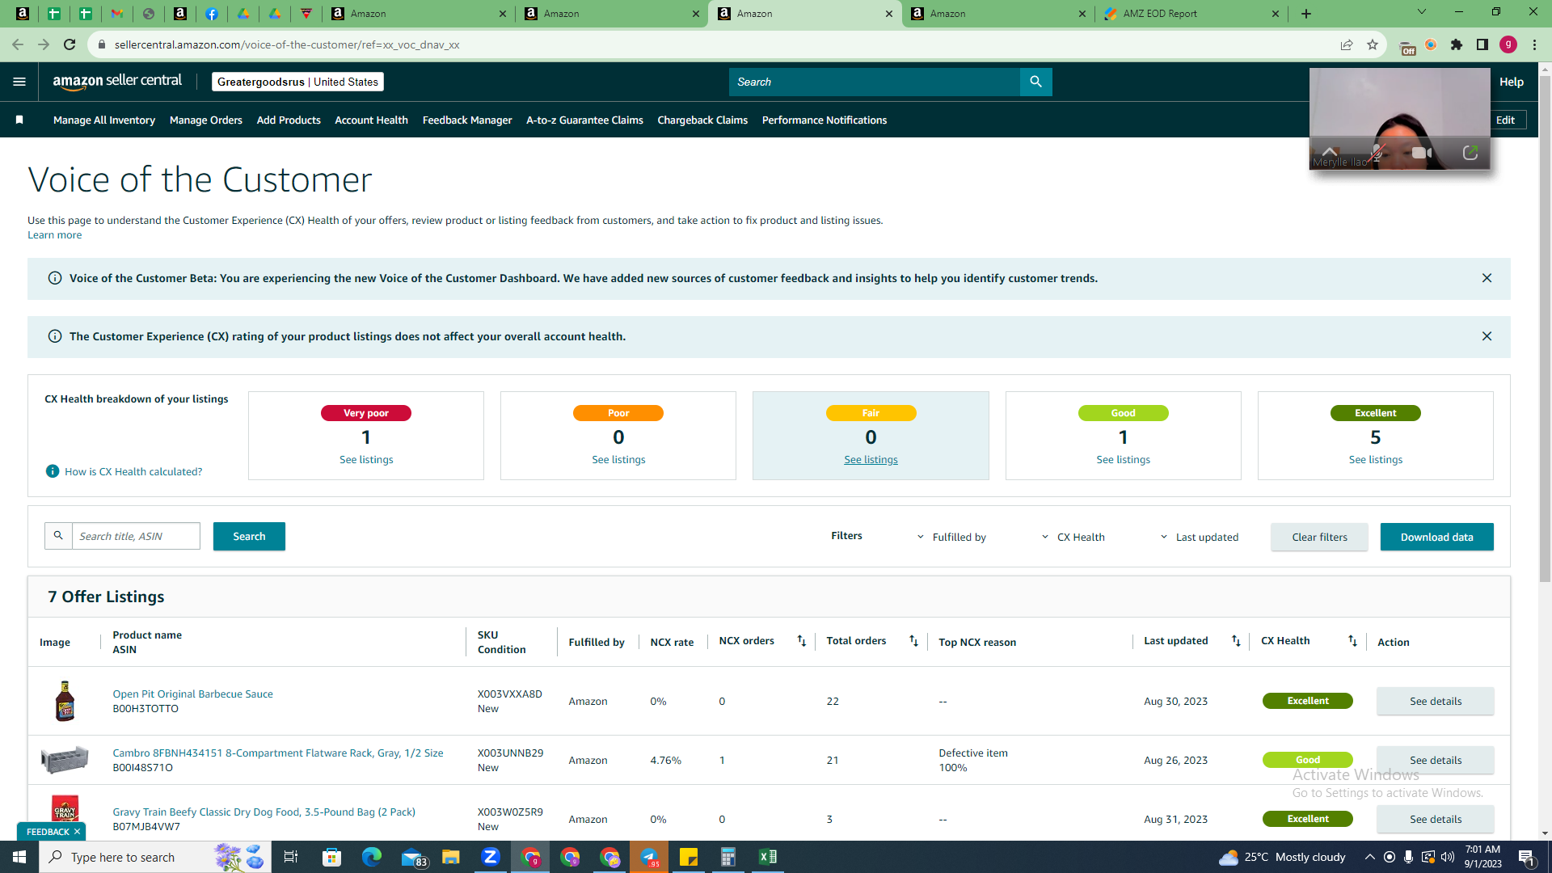This screenshot has width=1552, height=873.
Task: Click the Seller Central top search box
Action: pos(875,82)
